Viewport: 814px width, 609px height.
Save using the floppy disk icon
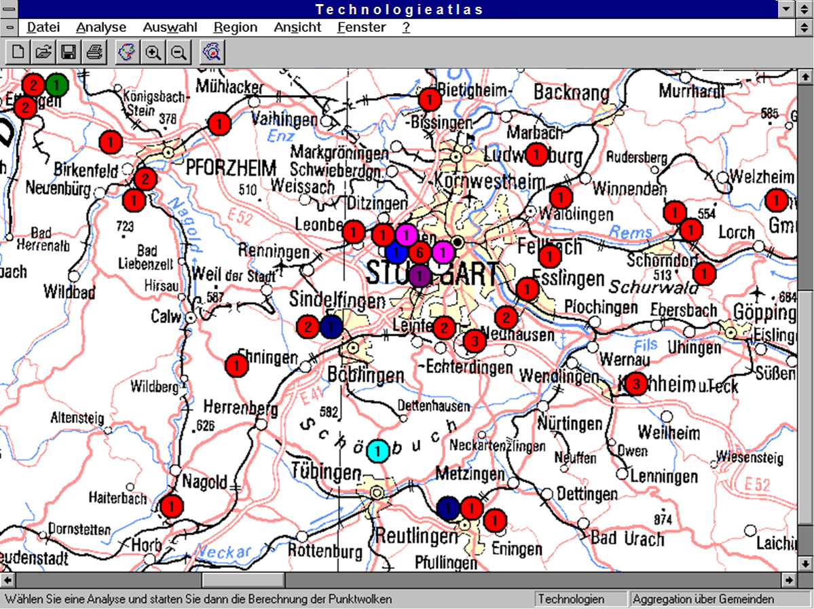[x=69, y=52]
